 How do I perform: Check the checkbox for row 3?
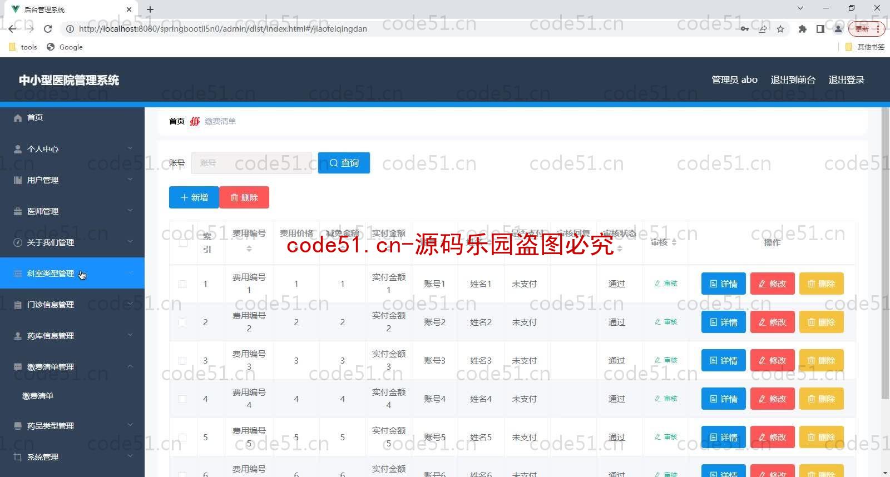(182, 361)
